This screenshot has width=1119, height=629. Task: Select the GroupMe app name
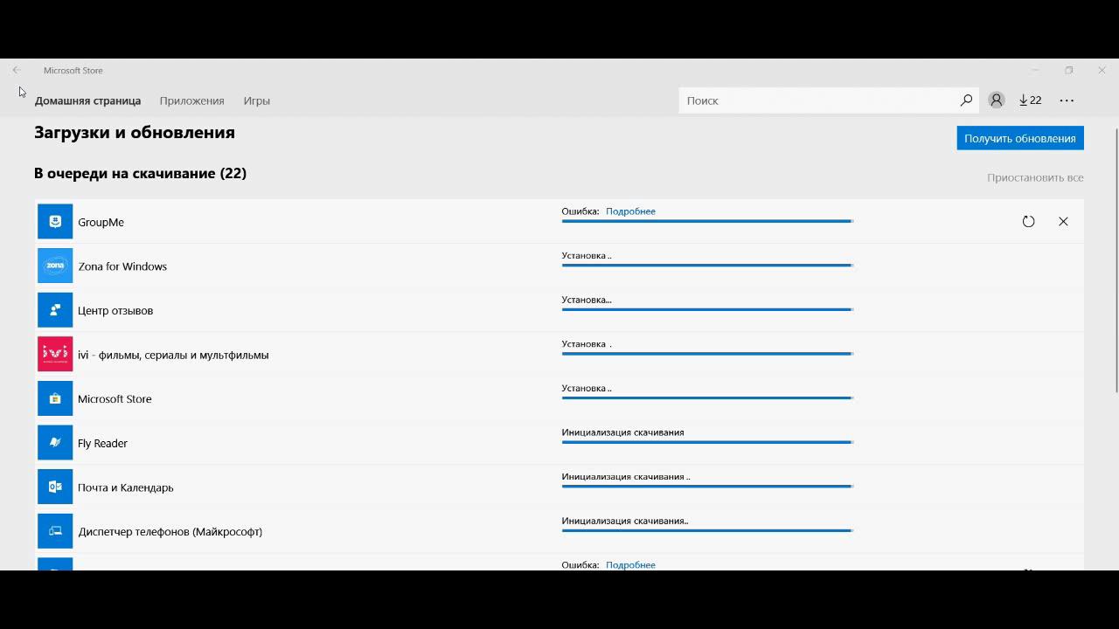point(101,222)
